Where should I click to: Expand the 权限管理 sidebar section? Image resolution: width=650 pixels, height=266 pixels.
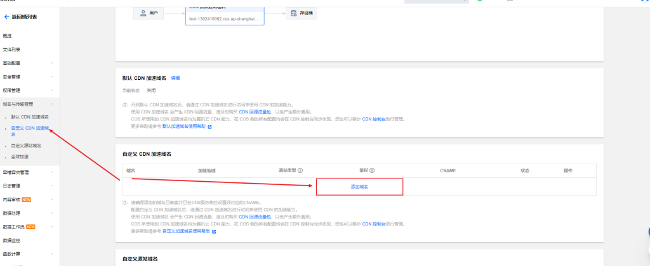(x=51, y=91)
